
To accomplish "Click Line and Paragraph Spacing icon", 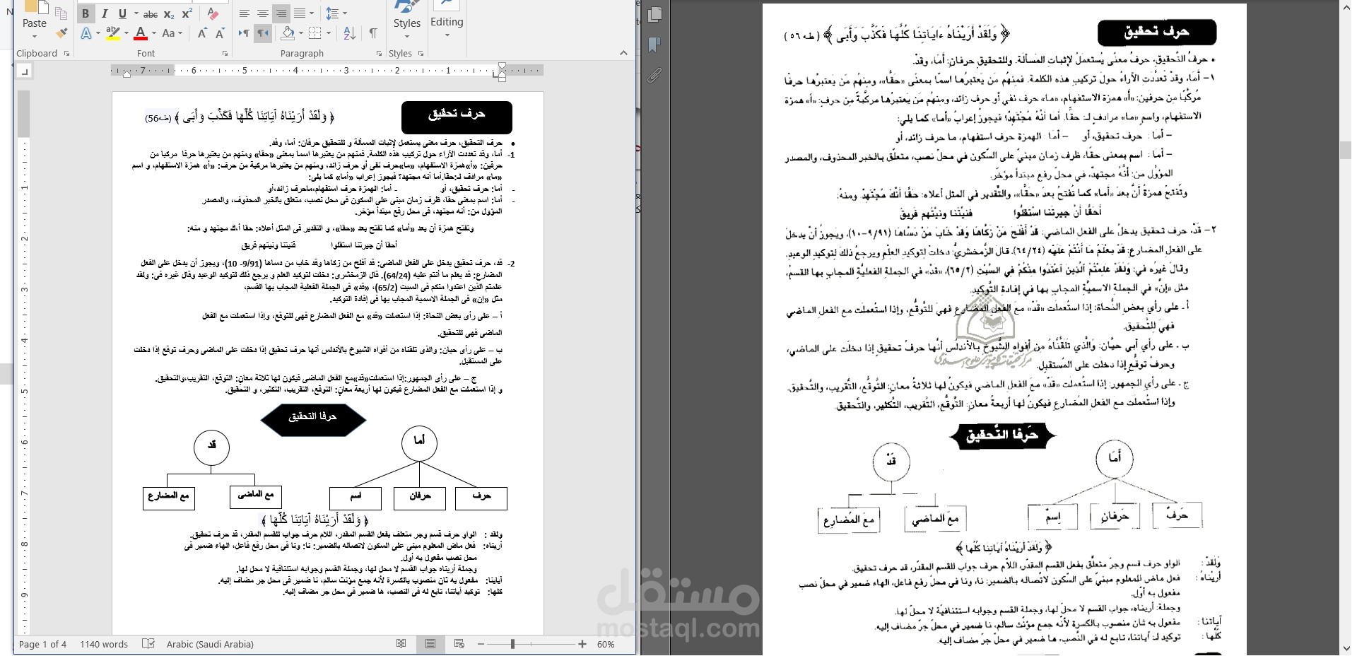I will coord(332,13).
